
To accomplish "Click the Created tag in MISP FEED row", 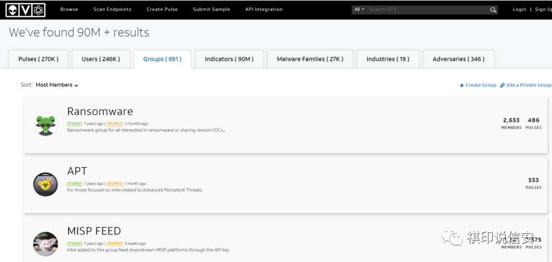I will pyautogui.click(x=74, y=244).
